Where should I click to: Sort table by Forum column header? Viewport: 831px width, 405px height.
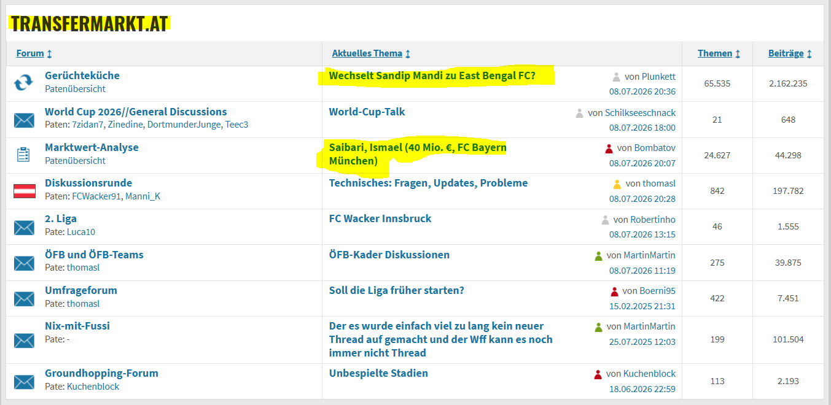coord(30,53)
